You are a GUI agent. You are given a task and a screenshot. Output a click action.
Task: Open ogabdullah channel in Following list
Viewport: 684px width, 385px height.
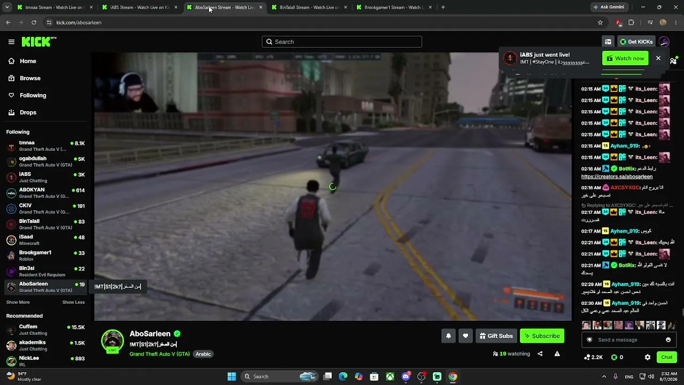45,161
